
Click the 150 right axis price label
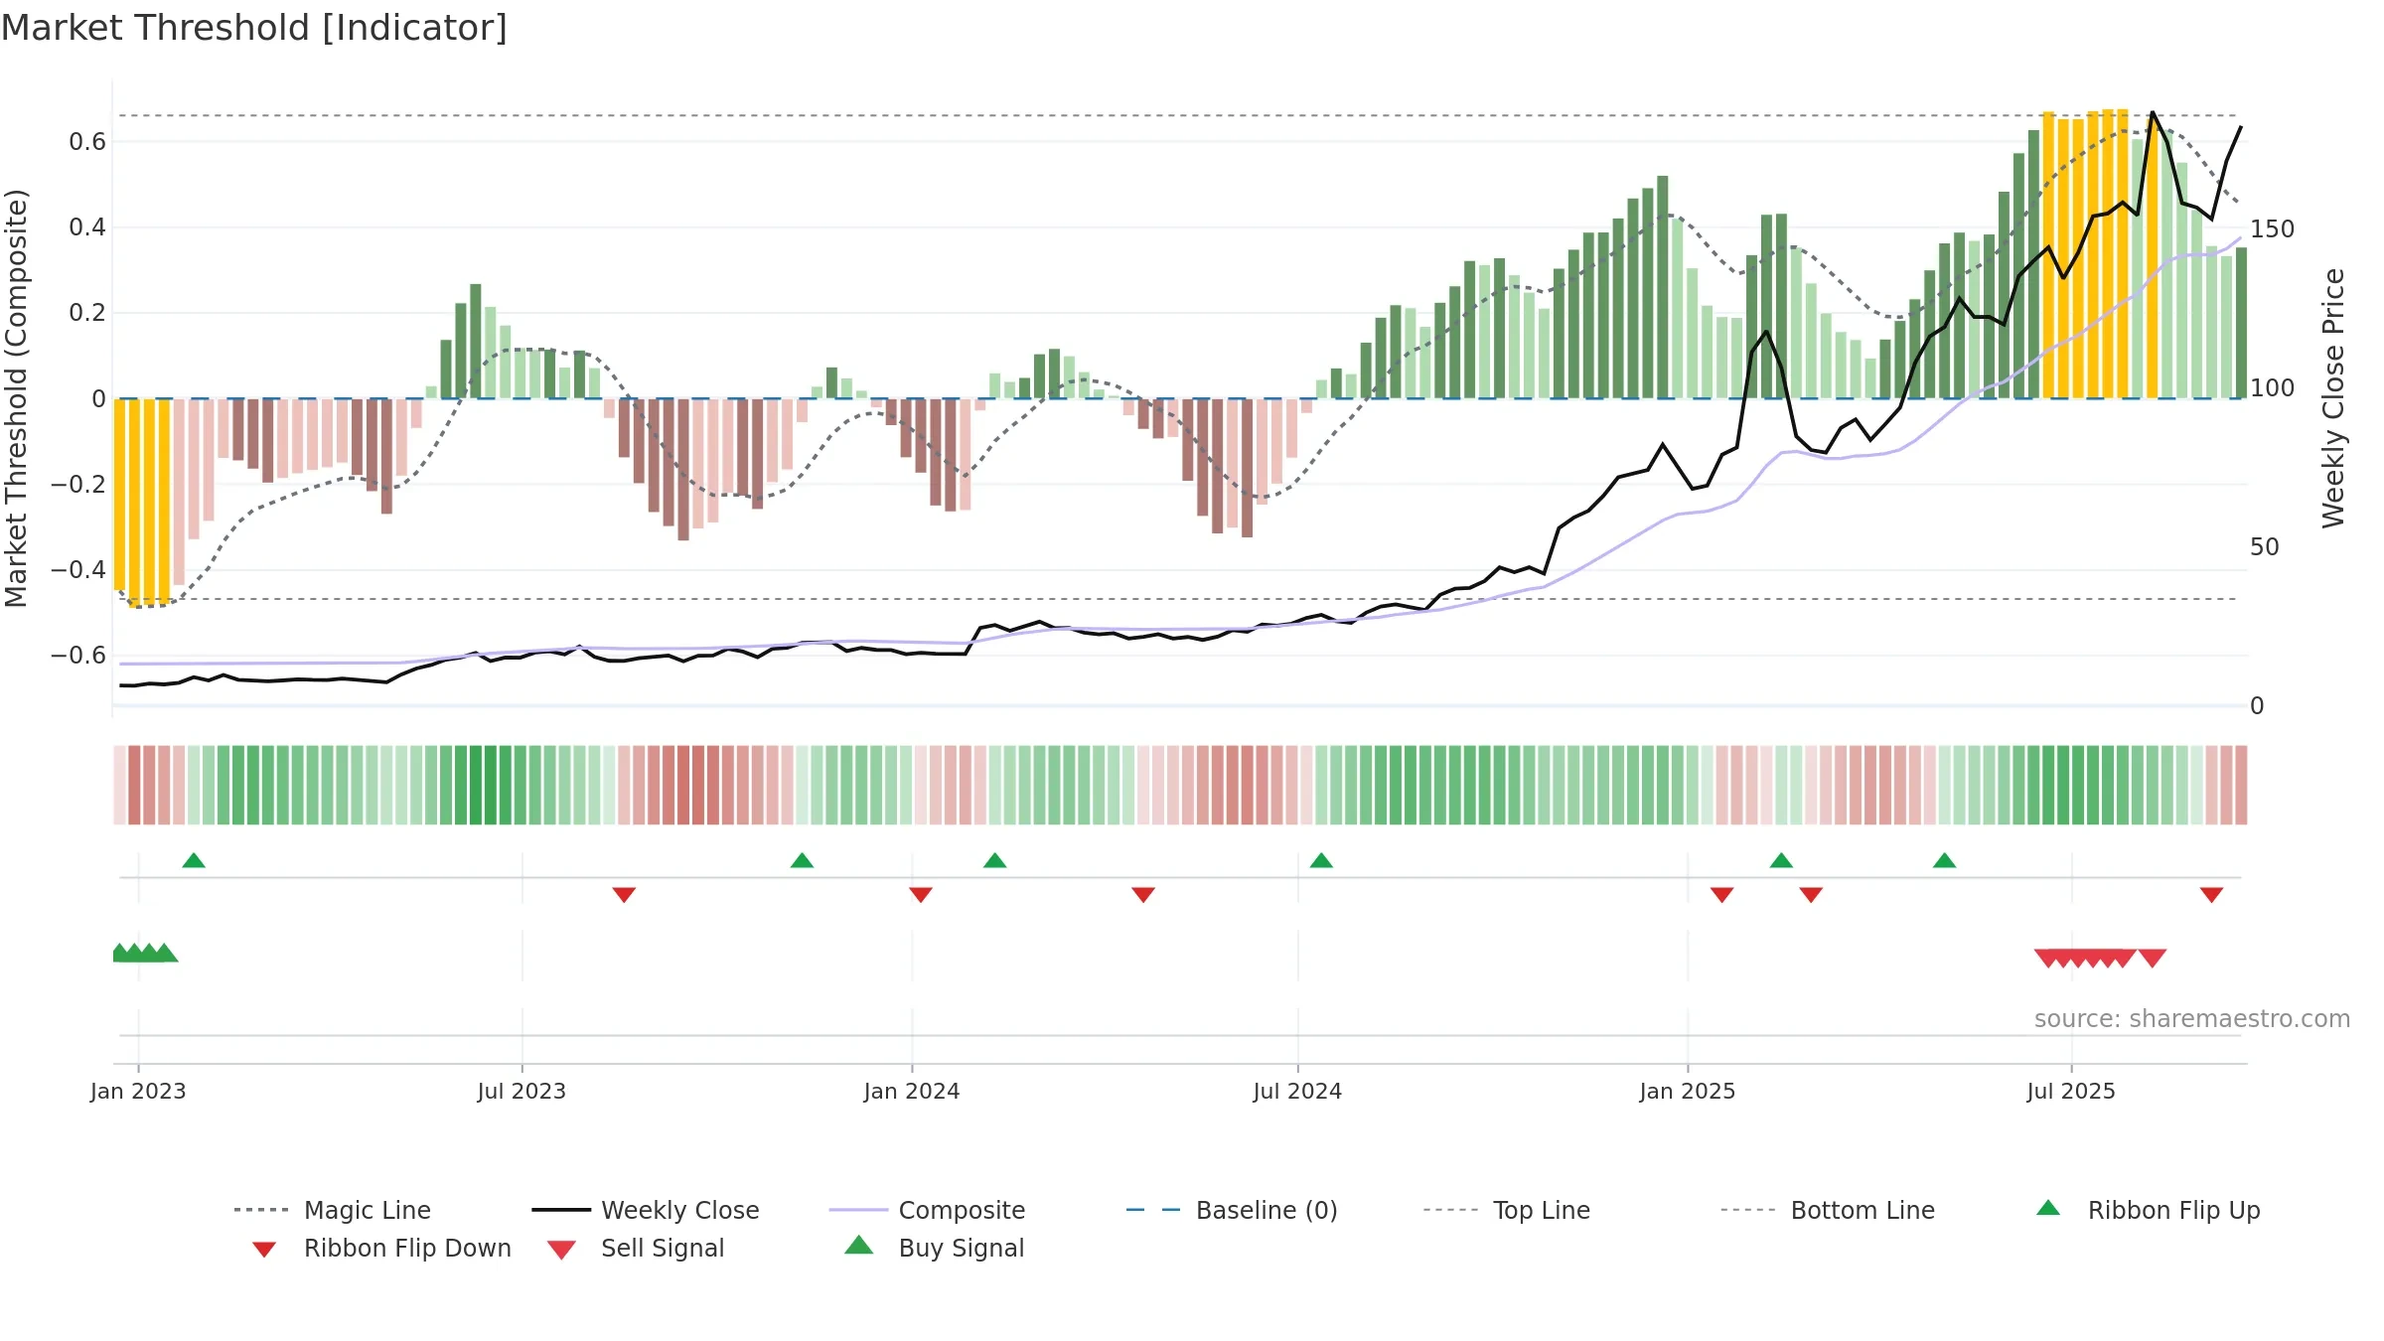2273,229
